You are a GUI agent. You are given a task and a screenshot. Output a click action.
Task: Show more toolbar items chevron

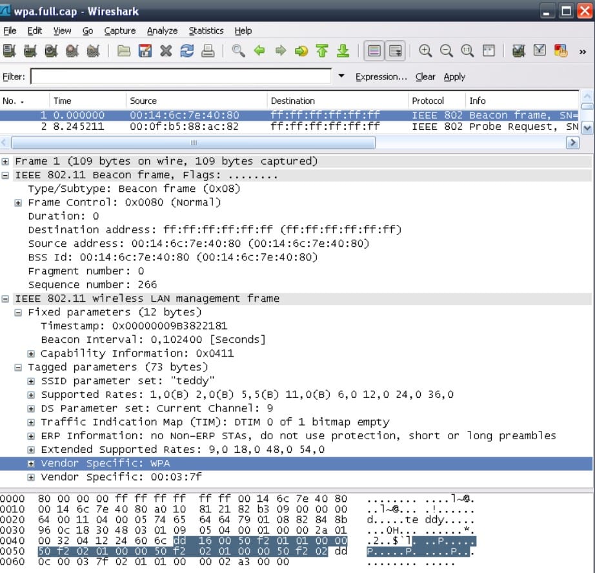583,51
